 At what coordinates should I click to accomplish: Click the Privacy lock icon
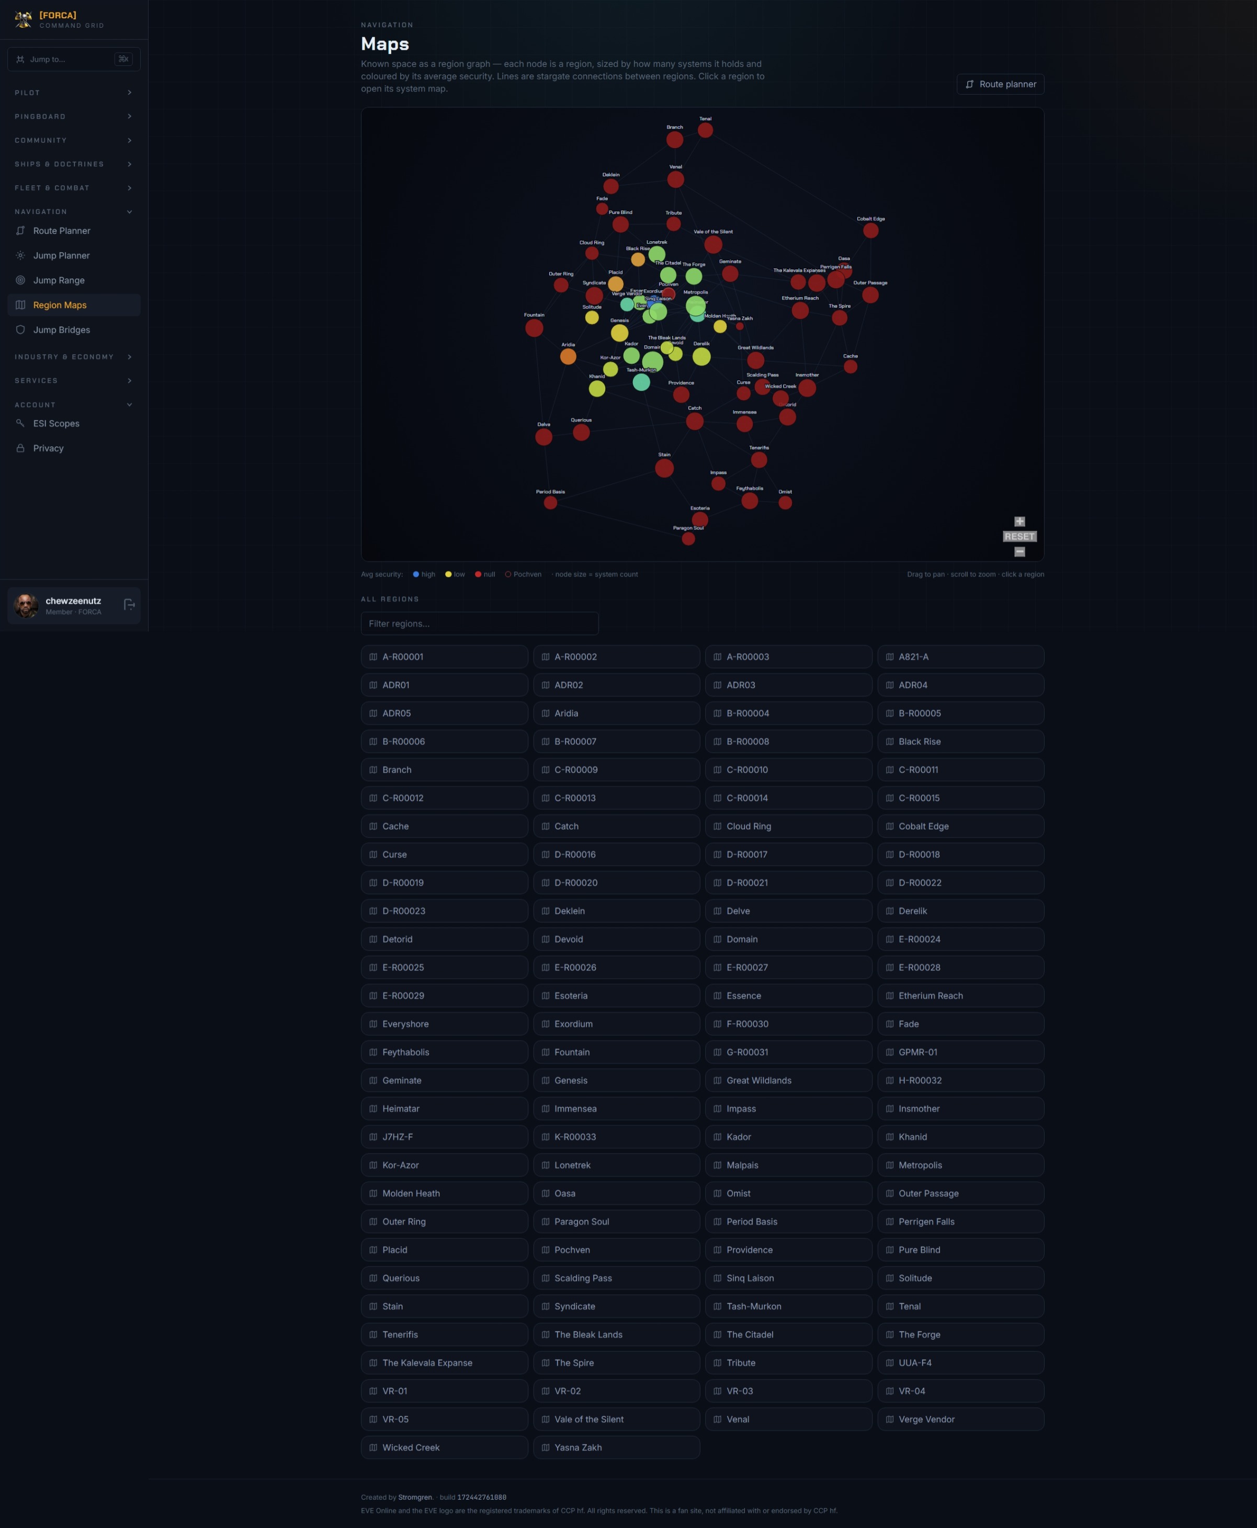[20, 448]
